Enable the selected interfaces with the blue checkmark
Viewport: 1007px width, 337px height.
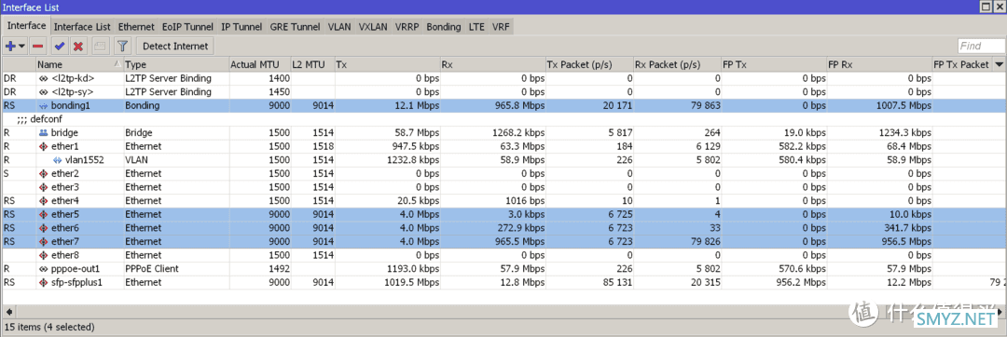tap(60, 47)
